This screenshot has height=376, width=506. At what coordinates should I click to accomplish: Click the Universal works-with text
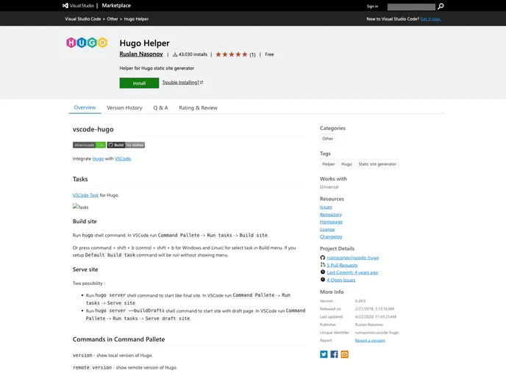329,187
